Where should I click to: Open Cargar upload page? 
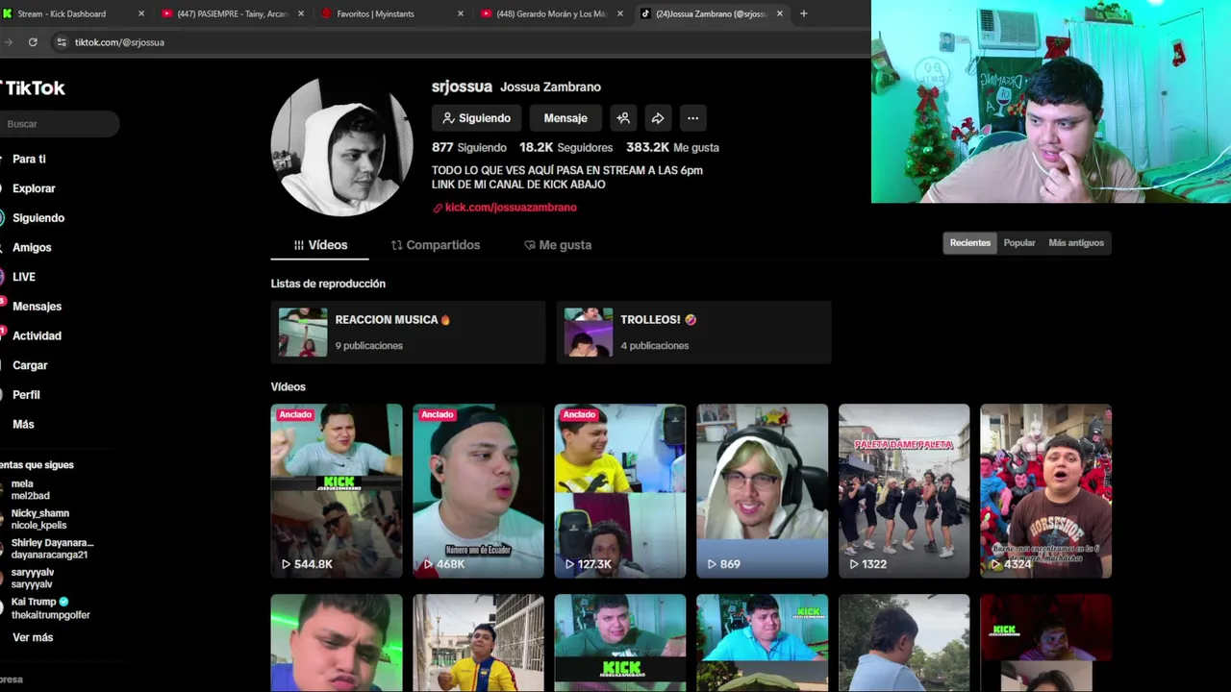click(x=30, y=365)
